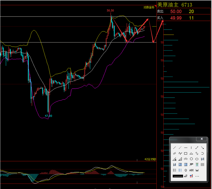Select the segment line with endpoints tool
Screen dimensions: 212x189
coord(197,148)
